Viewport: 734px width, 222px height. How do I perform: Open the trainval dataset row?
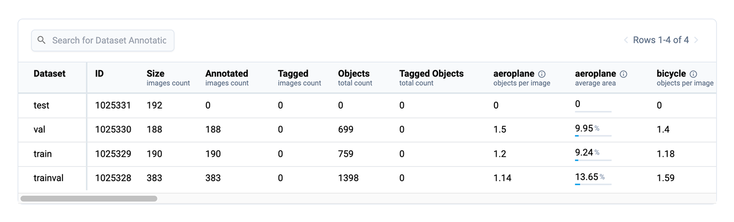tap(48, 178)
